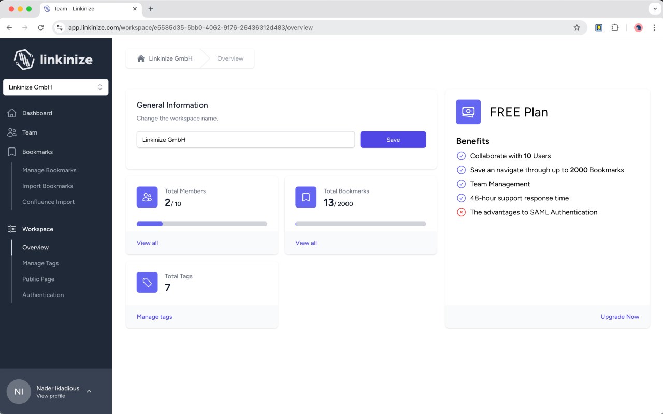Click the checkmark beside 48-hour support
The height and width of the screenshot is (414, 663).
point(461,198)
